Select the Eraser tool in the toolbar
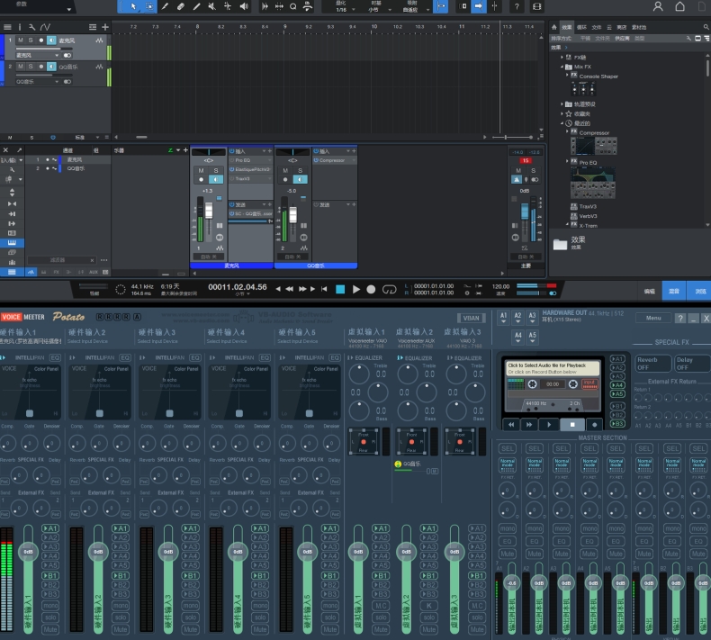 [x=180, y=6]
